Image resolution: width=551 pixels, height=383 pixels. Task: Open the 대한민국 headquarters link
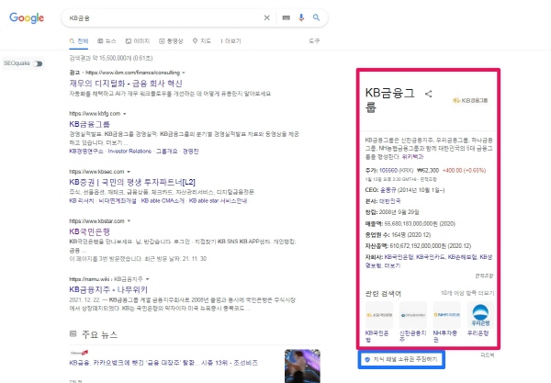(x=389, y=201)
